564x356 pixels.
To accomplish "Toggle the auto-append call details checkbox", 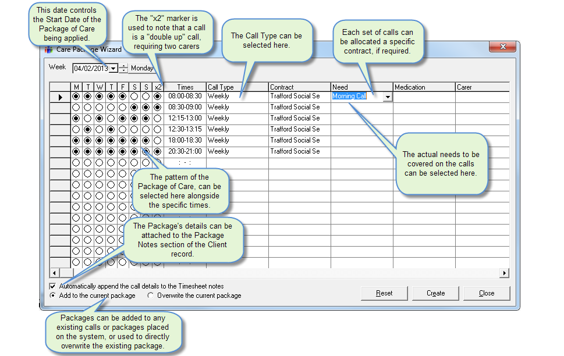I will [54, 286].
